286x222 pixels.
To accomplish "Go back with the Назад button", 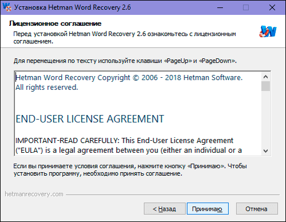I will pyautogui.click(x=165, y=209).
